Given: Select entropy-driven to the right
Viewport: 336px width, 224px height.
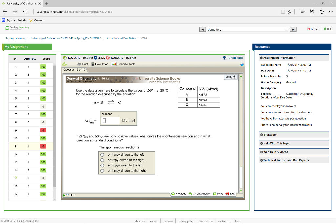Looking at the screenshot, I should [x=103, y=160].
